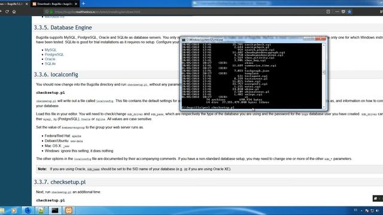383x215 pixels.
Task: Click the 3.3.7. checksetup.pl heading
Action: (x=60, y=182)
